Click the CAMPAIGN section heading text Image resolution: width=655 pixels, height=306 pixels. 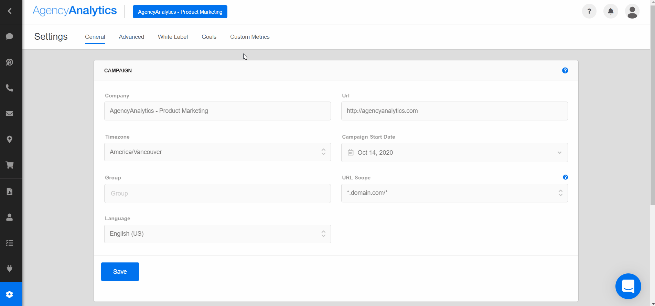[118, 70]
